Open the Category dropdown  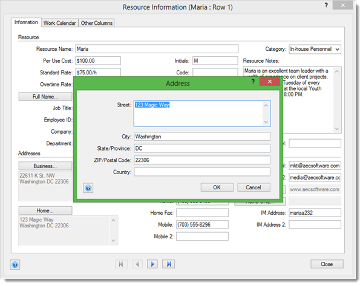[337, 49]
